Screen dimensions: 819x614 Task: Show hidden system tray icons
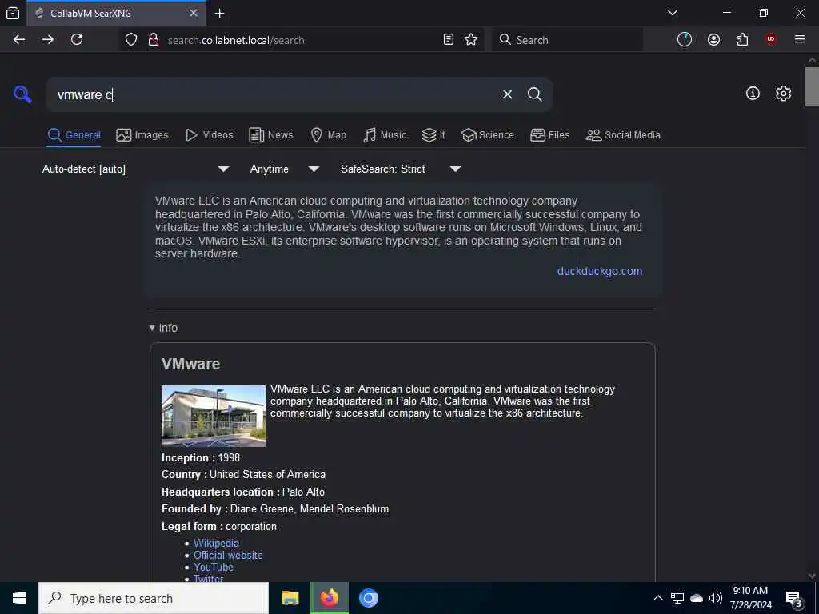pos(658,598)
